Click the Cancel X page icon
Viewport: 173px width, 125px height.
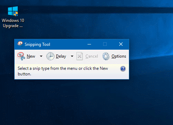tap(80, 56)
